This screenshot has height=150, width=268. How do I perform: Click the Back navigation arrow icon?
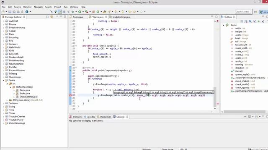(x=134, y=12)
